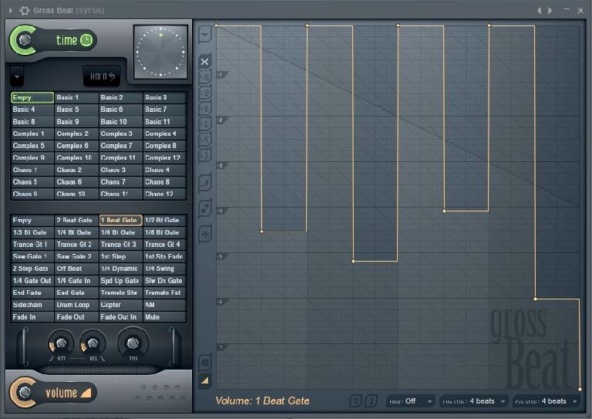Screen dimensions: 592x419
Task: Select the 1 Beat Gate volume preset
Action: (120, 220)
